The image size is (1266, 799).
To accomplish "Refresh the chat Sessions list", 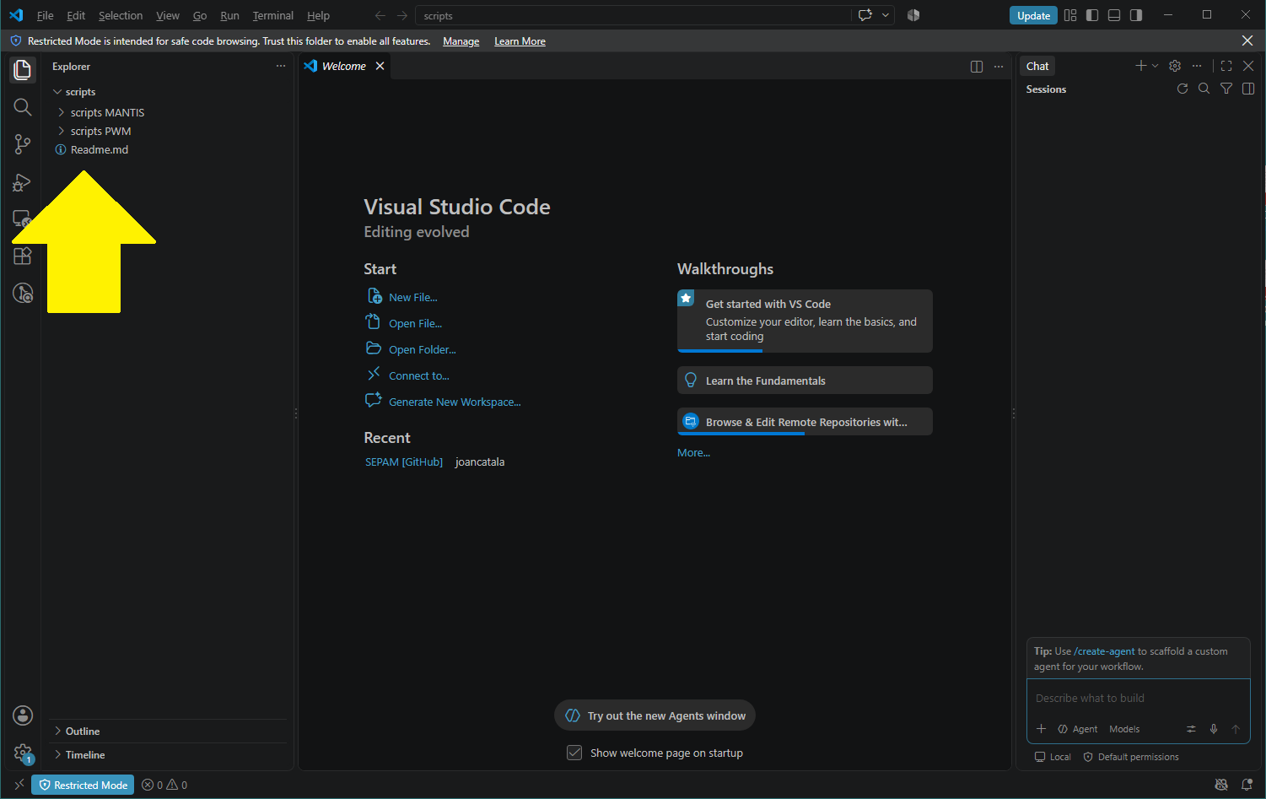I will [x=1182, y=89].
